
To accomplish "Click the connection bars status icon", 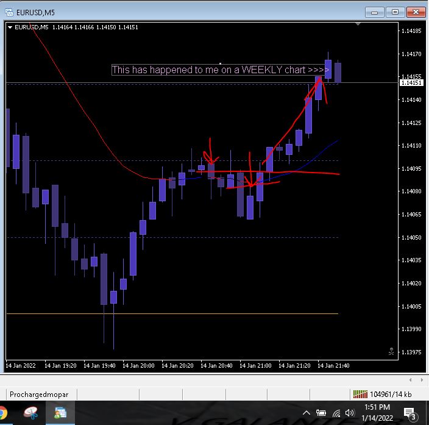I will coord(360,395).
